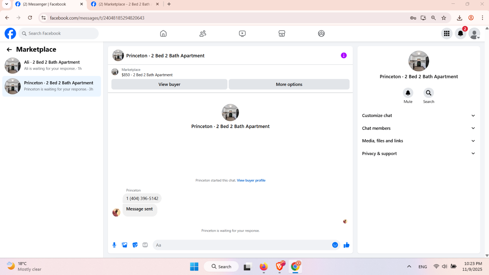Open clock and date 10:23 PM
489x275 pixels.
point(472,266)
